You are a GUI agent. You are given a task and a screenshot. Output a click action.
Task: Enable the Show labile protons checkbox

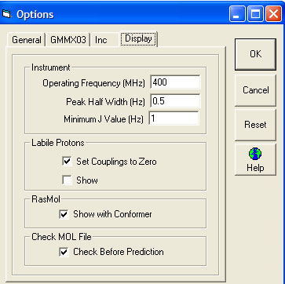[x=68, y=180]
